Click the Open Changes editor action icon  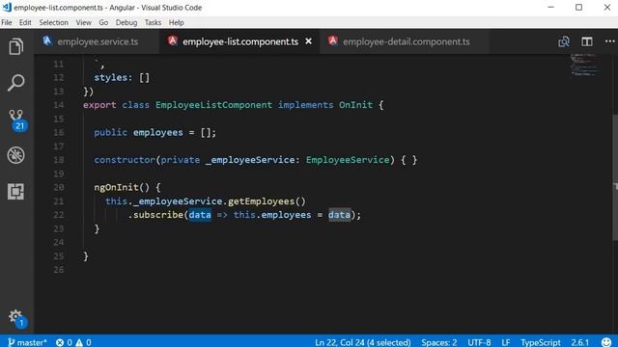[x=564, y=41]
